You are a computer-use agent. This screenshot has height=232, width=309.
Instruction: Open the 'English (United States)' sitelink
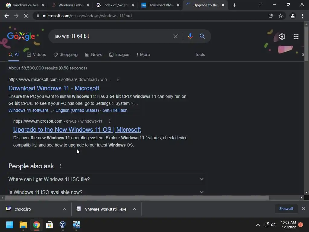[x=77, y=110]
